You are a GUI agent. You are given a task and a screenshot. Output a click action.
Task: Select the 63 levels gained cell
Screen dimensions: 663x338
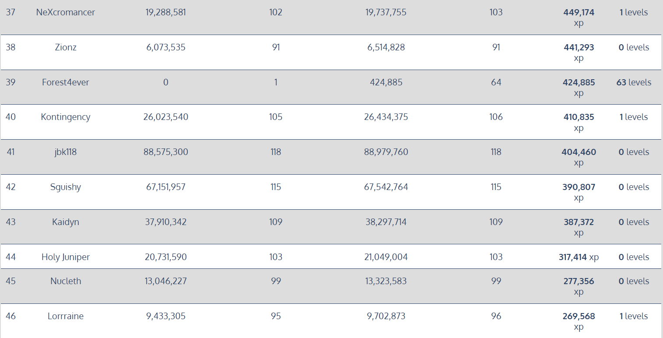click(634, 82)
